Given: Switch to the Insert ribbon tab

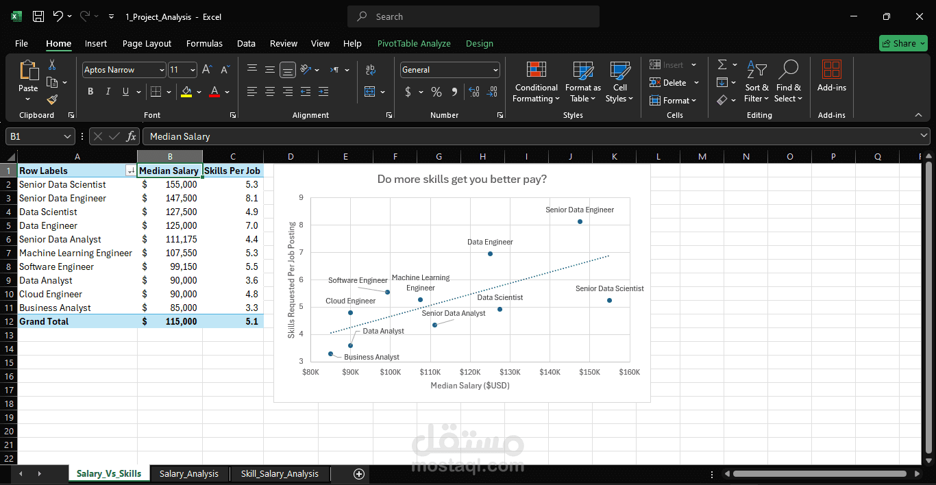Looking at the screenshot, I should [x=96, y=43].
